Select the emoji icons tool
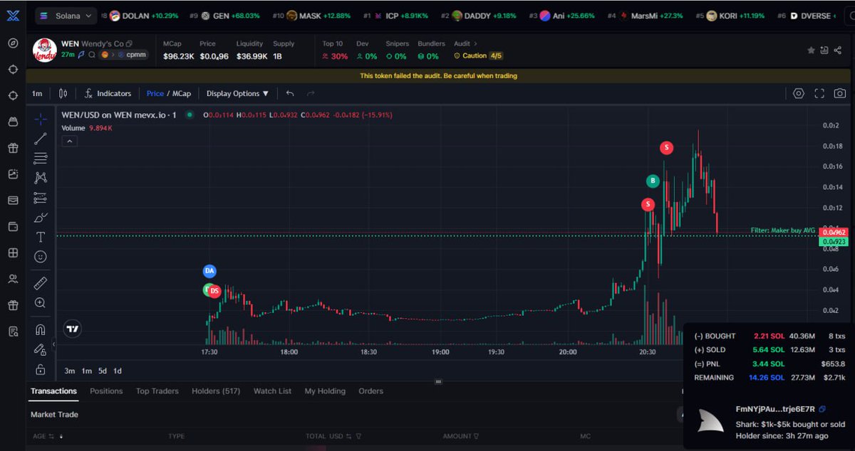855x451 pixels. pyautogui.click(x=41, y=257)
